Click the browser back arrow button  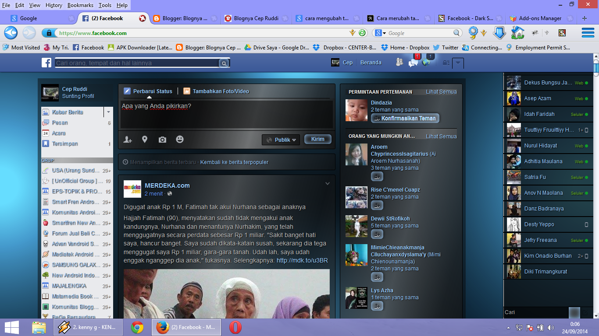(11, 33)
